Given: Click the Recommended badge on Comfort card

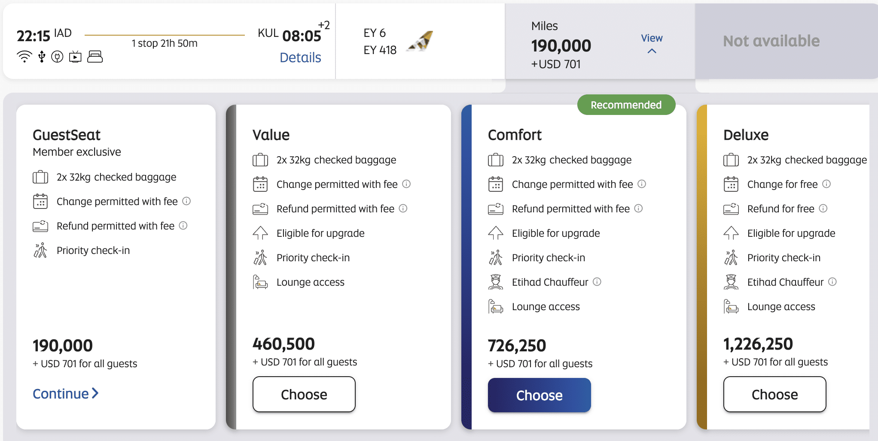Looking at the screenshot, I should click(626, 105).
